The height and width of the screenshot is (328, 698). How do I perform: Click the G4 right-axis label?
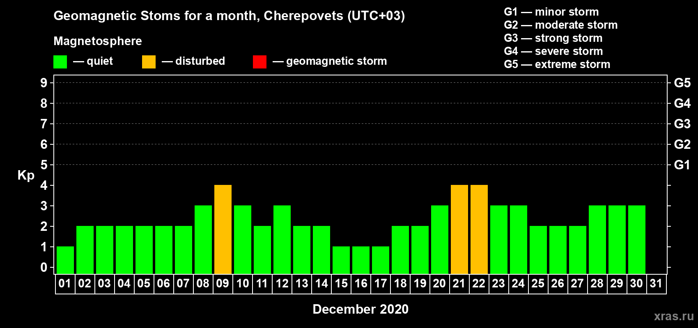(x=682, y=103)
